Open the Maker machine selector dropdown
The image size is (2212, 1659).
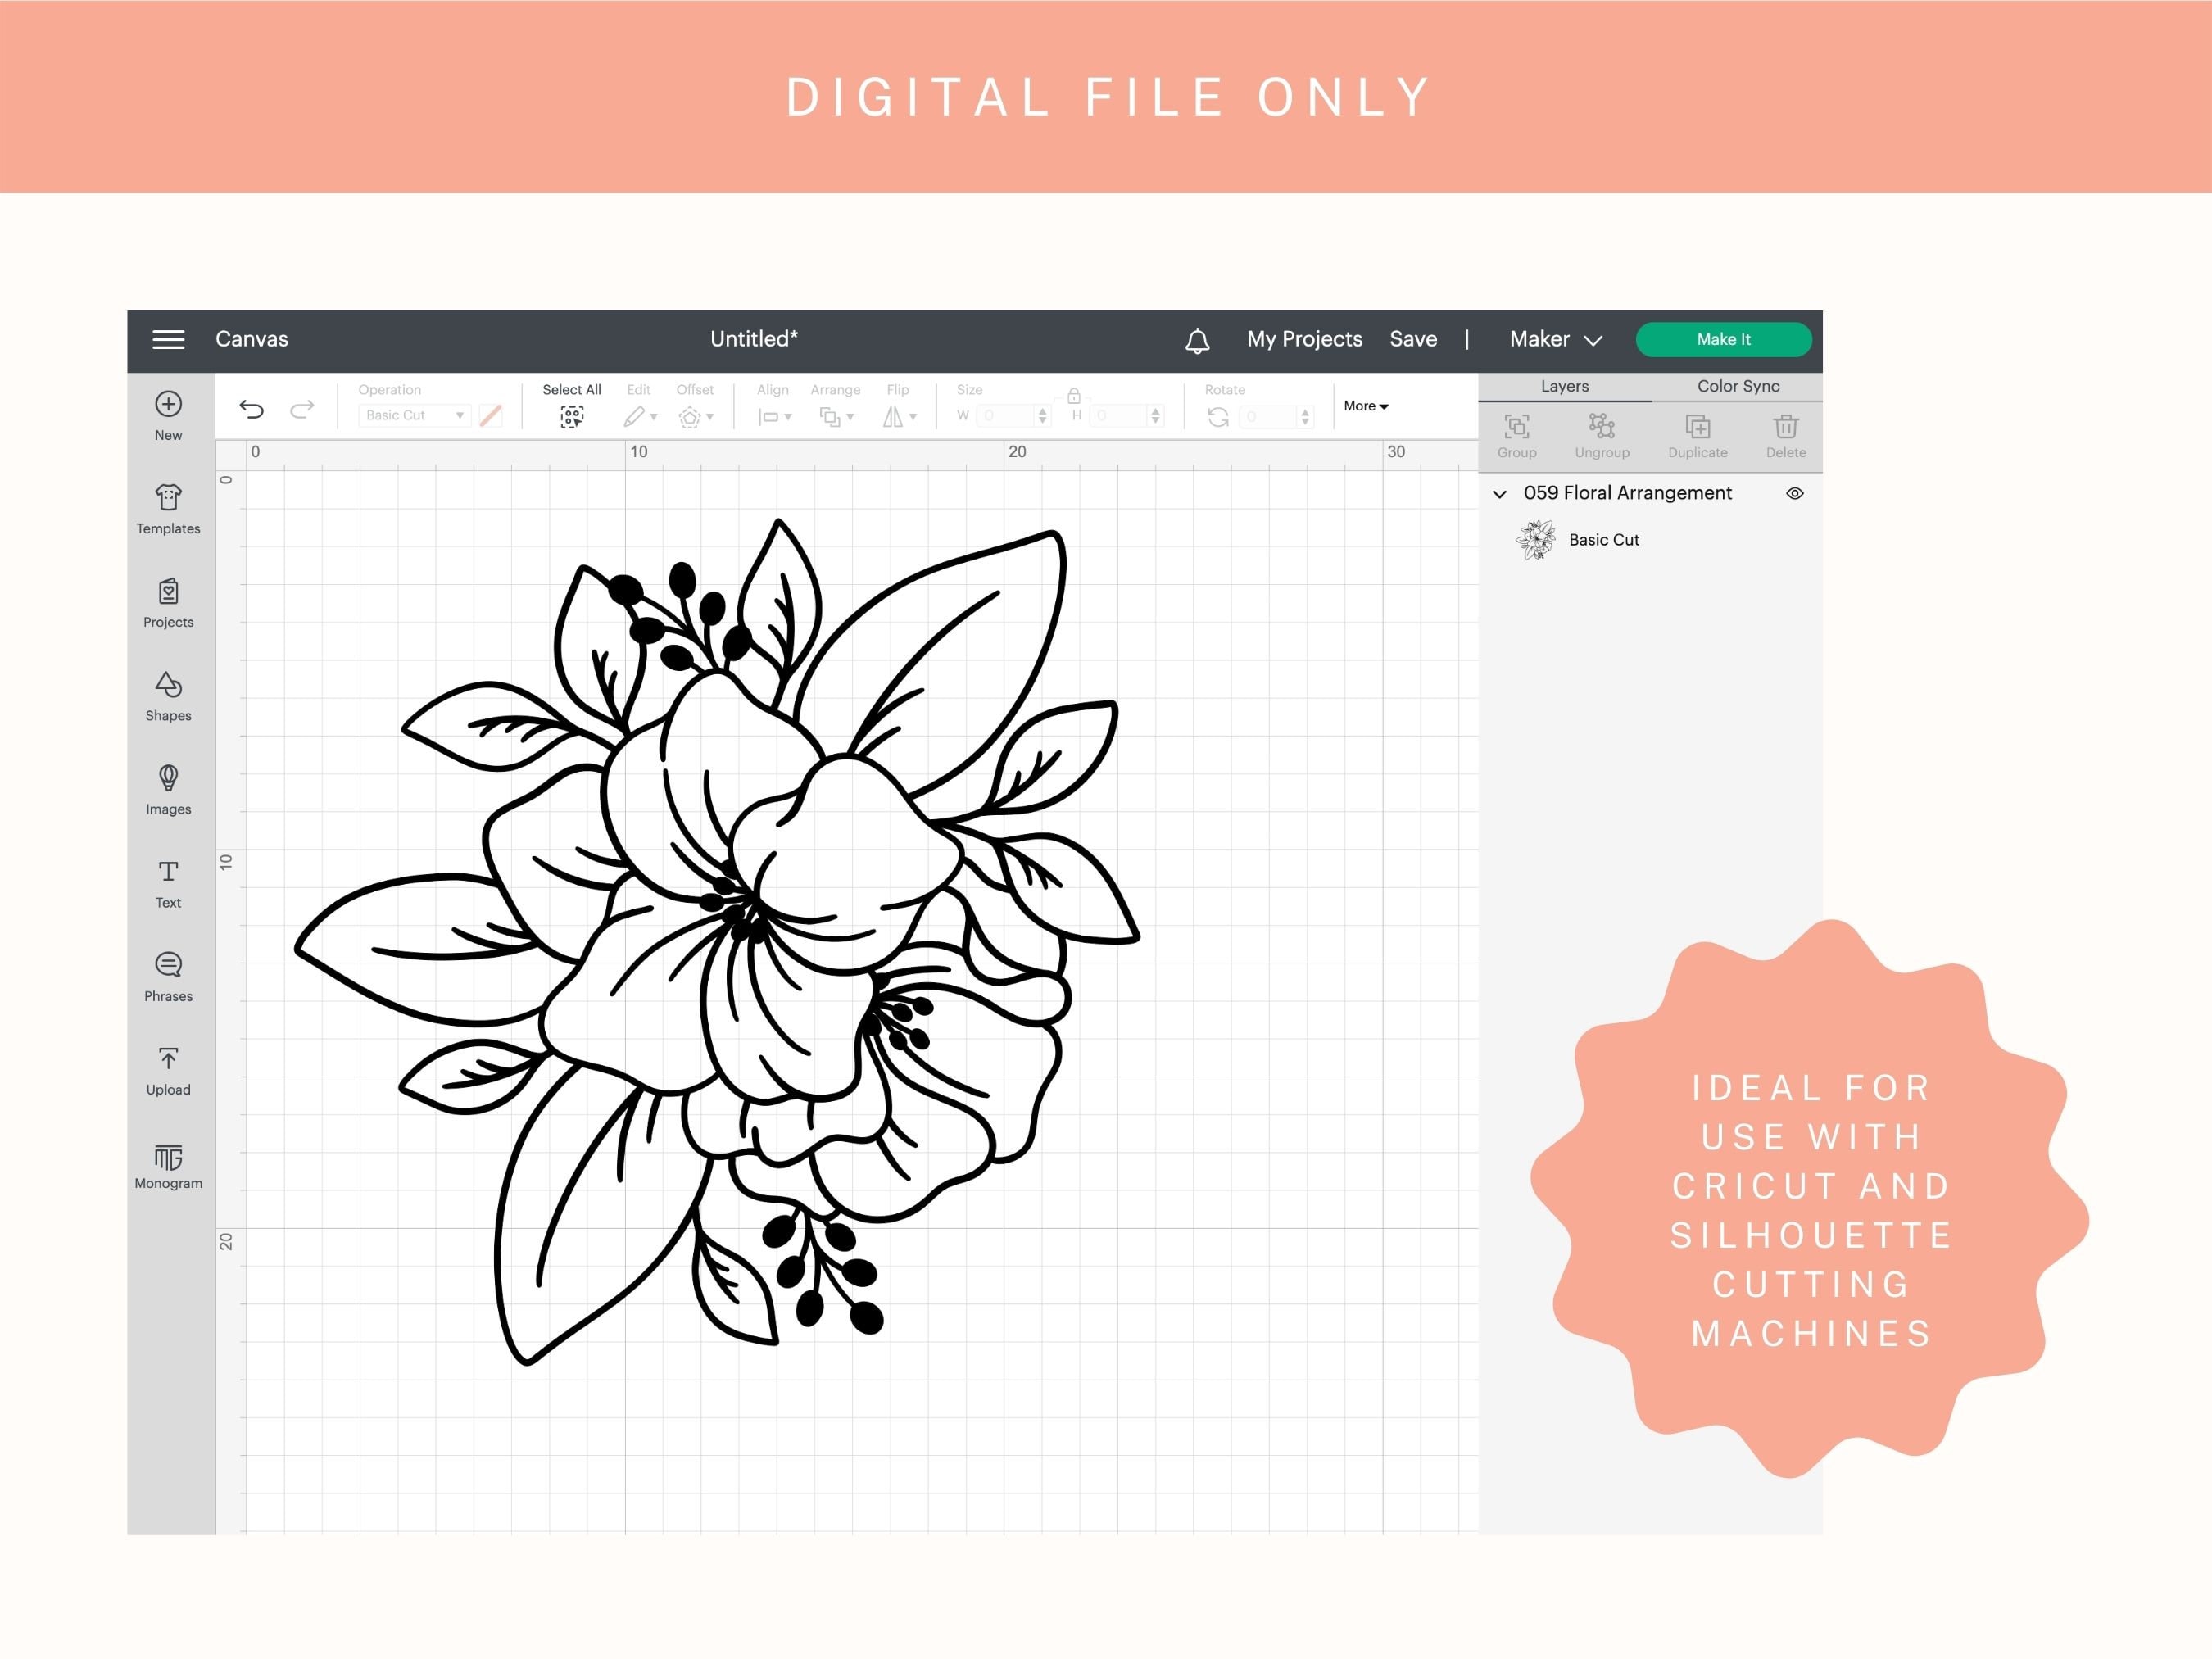tap(1556, 340)
